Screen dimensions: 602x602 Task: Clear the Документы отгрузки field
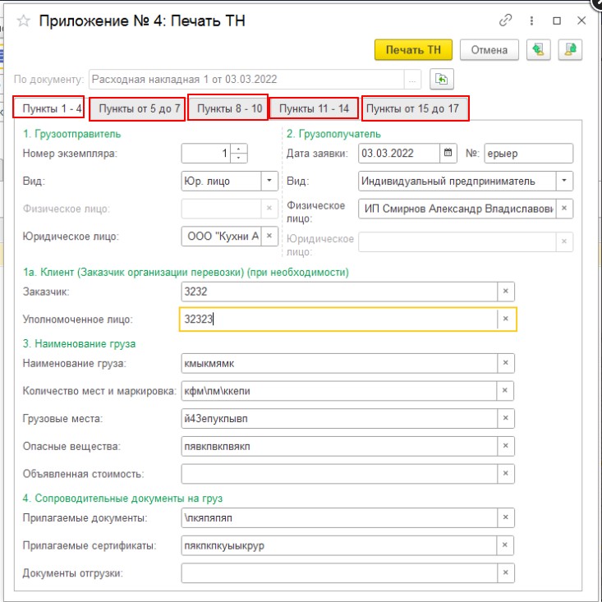(x=506, y=572)
